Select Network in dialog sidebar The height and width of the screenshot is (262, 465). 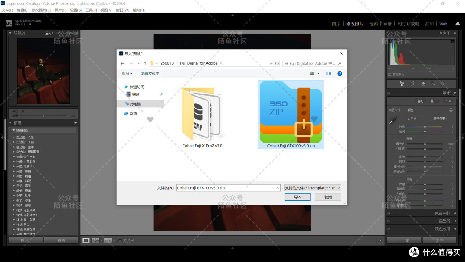130,114
